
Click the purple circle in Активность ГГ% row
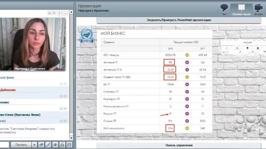187,70
